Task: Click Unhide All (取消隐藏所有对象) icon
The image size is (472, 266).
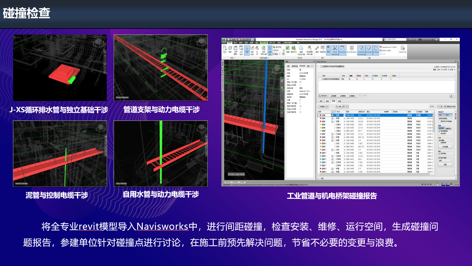Action: coord(310,50)
